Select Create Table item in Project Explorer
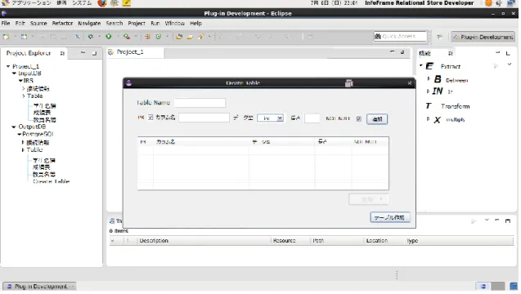The height and width of the screenshot is (294, 521). coord(52,181)
